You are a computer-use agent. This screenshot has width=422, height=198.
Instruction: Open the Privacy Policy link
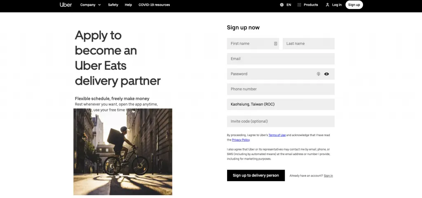click(241, 140)
